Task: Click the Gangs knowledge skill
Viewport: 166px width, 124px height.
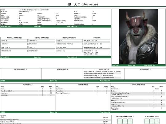Action: pyautogui.click(x=138, y=100)
